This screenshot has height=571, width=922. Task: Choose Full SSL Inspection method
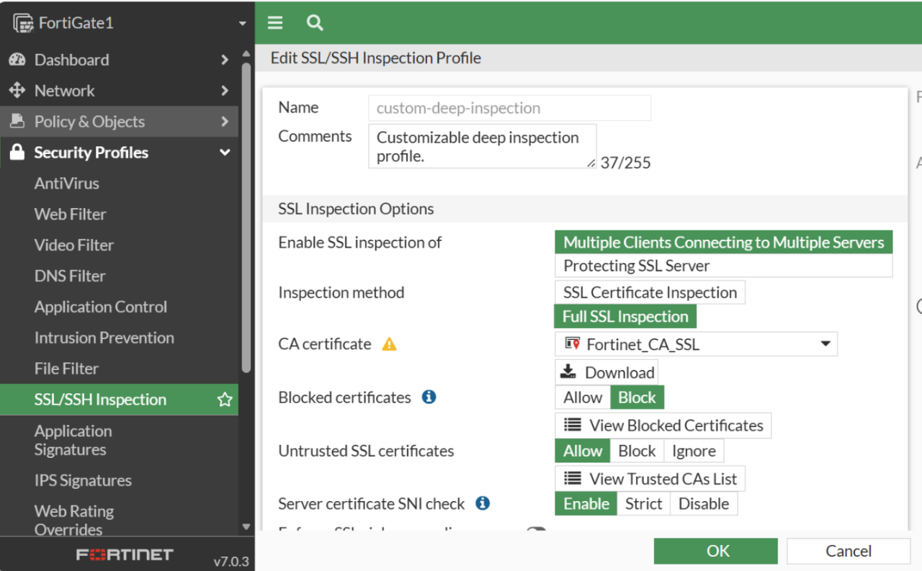[625, 316]
